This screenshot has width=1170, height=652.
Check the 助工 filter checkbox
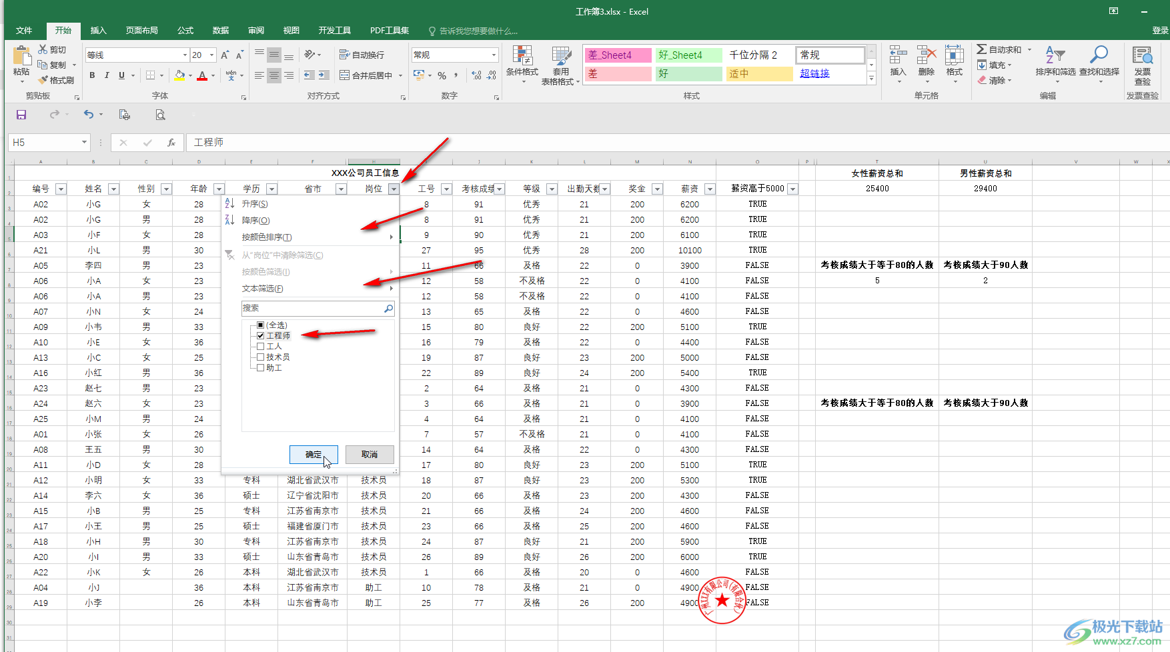(261, 368)
